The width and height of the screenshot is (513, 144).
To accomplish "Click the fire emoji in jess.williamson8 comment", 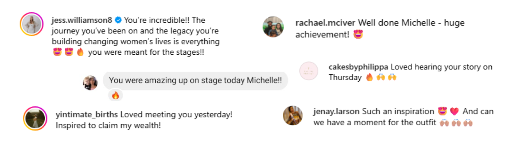I will coord(80,52).
